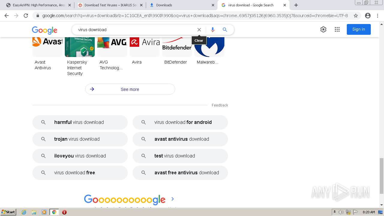The width and height of the screenshot is (384, 216).
Task: Show hidden system tray icons
Action: (334, 212)
